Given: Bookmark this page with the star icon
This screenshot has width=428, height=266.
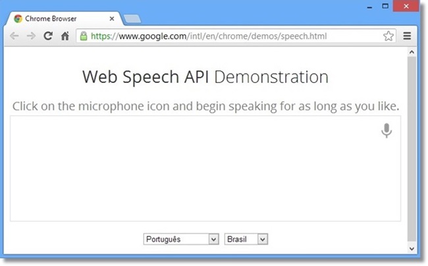Looking at the screenshot, I should pyautogui.click(x=388, y=36).
